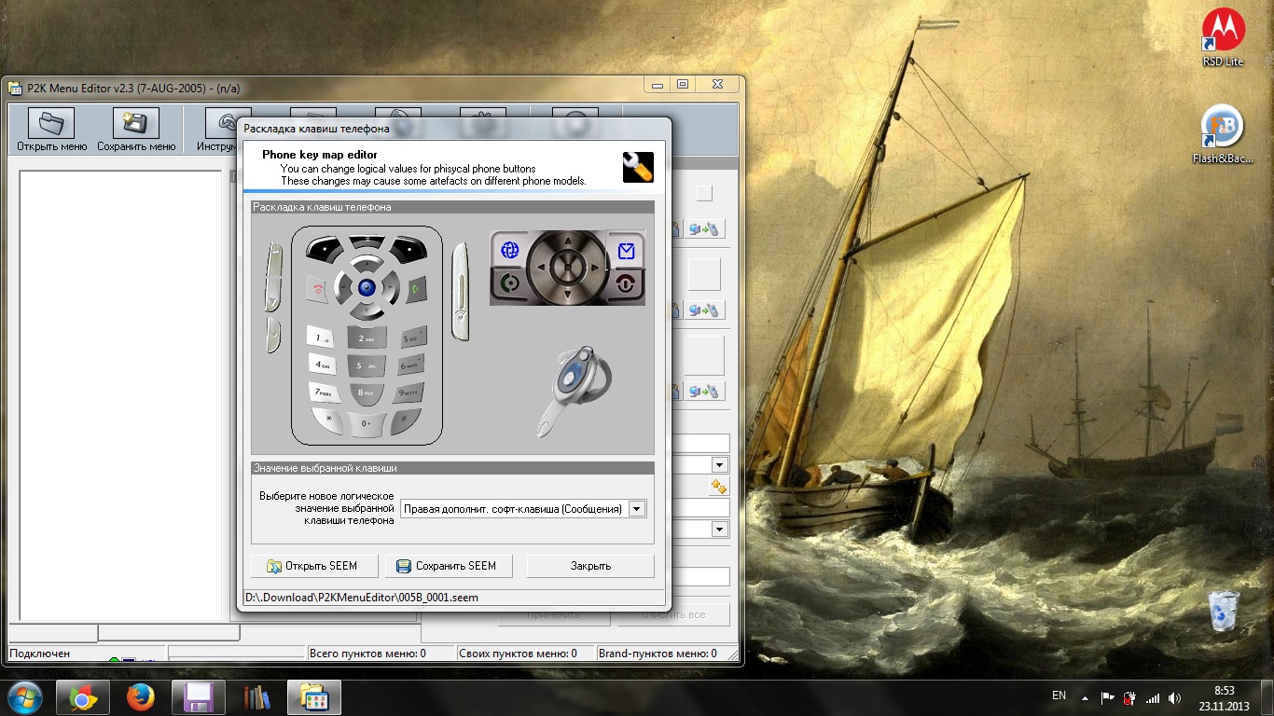The image size is (1274, 716).
Task: Select the Bluetooth headset button image
Action: click(575, 392)
